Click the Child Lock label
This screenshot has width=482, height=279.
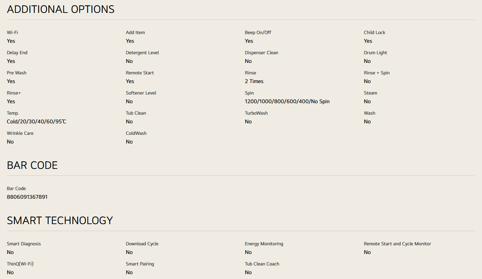[x=374, y=33]
